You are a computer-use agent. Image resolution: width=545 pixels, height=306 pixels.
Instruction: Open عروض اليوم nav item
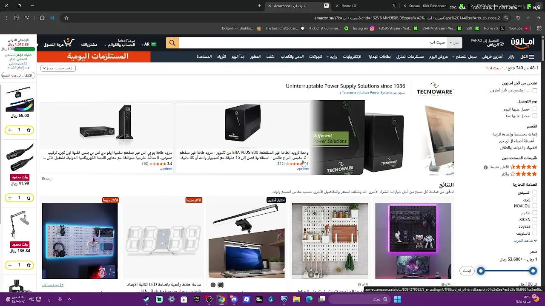point(438,57)
